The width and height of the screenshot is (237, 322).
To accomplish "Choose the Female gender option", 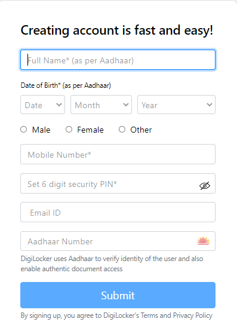I will click(x=69, y=130).
